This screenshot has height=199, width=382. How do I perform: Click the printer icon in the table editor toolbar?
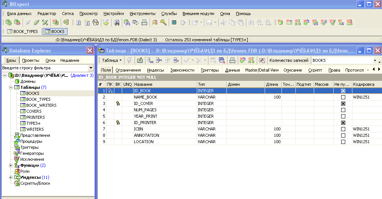(x=232, y=60)
